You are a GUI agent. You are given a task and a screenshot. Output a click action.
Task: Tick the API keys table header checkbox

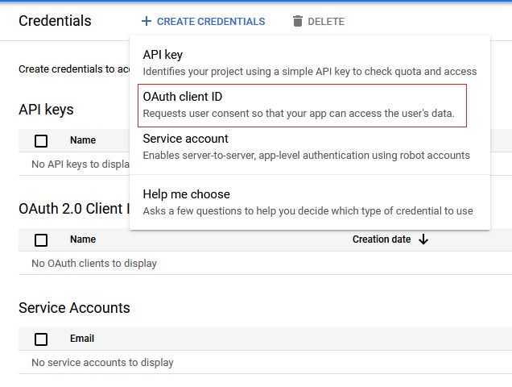(x=41, y=141)
